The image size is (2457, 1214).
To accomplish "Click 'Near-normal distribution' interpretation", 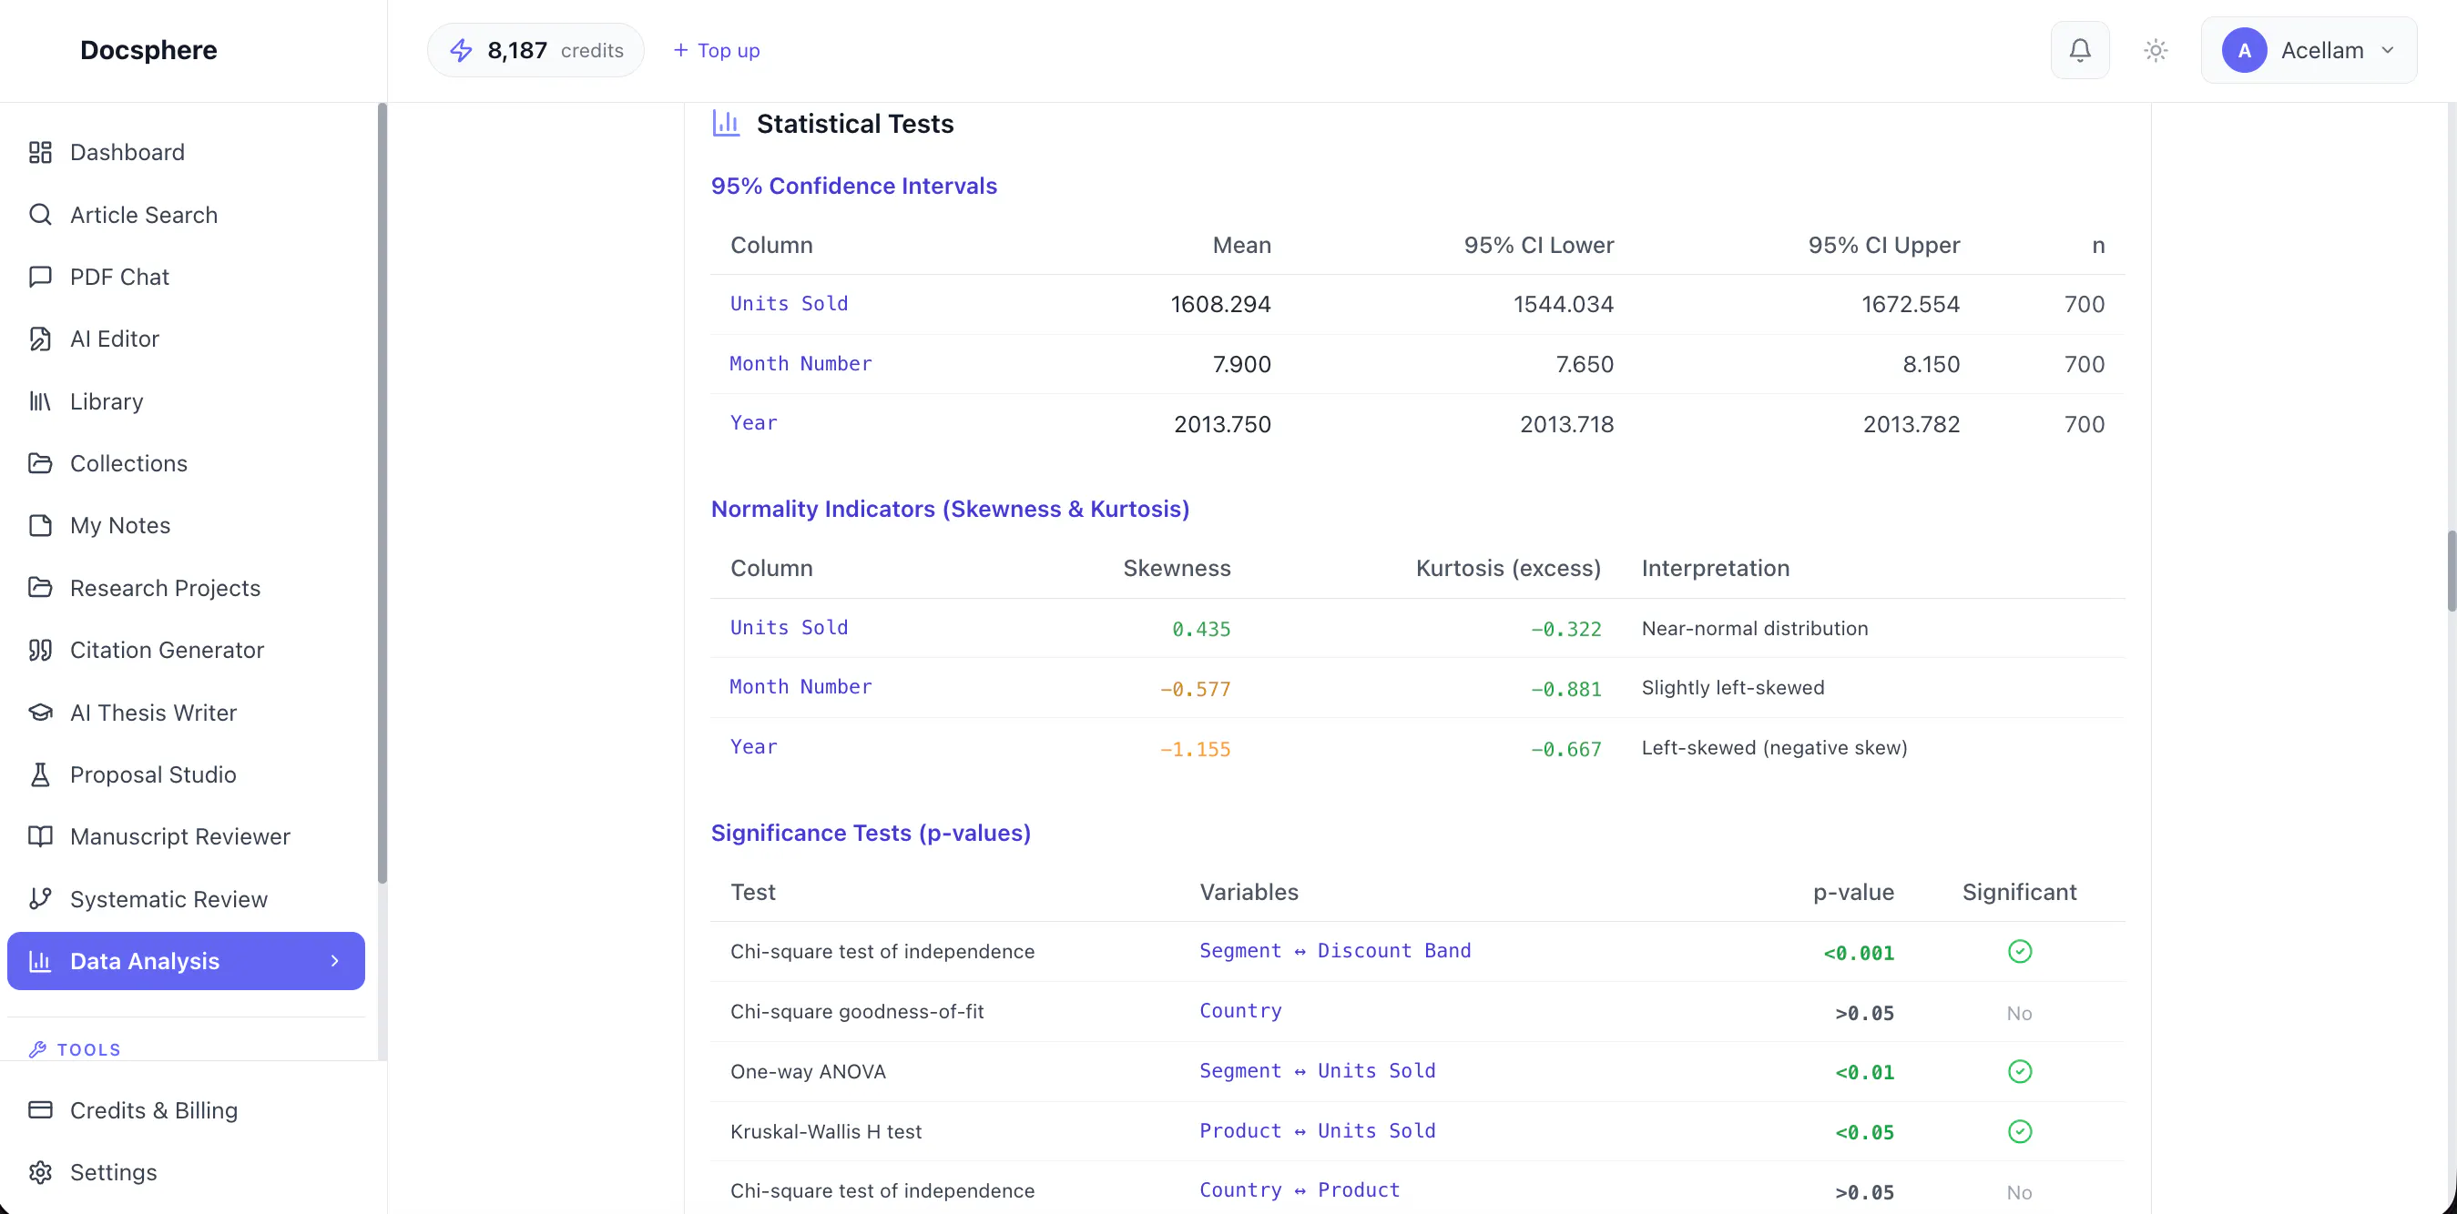I will tap(1754, 628).
